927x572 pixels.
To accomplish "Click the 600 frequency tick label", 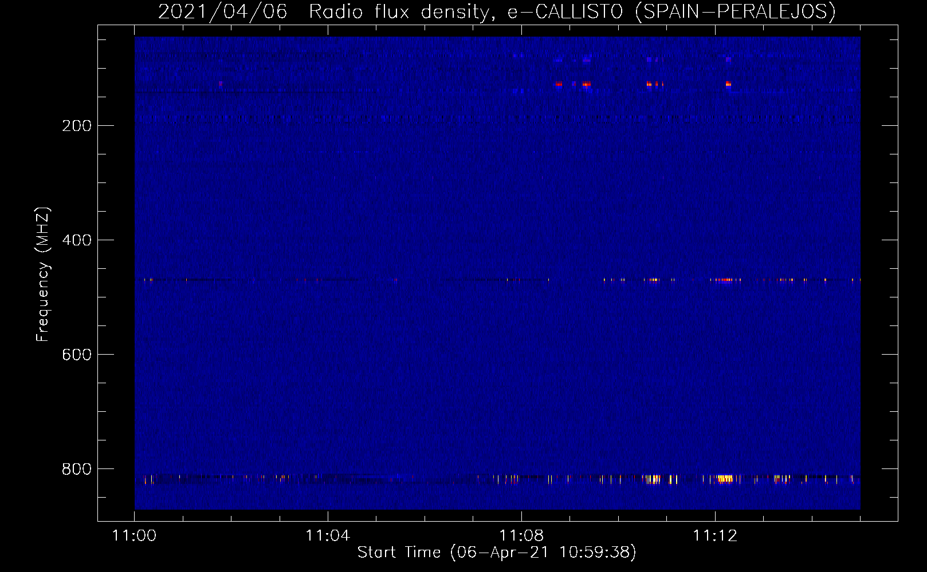I will coord(77,355).
